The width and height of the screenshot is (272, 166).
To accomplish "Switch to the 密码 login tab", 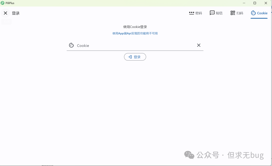I will pos(199,13).
